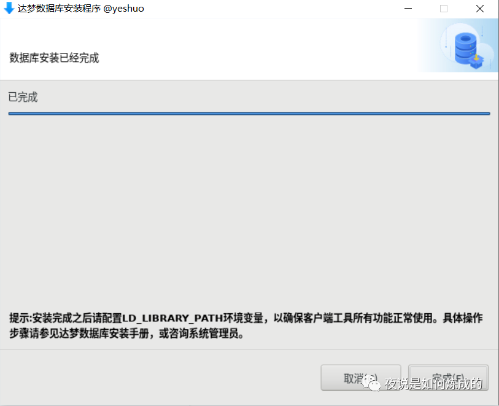Click the 取消 cancel button
Viewport: 499px width, 406px height.
click(x=361, y=378)
